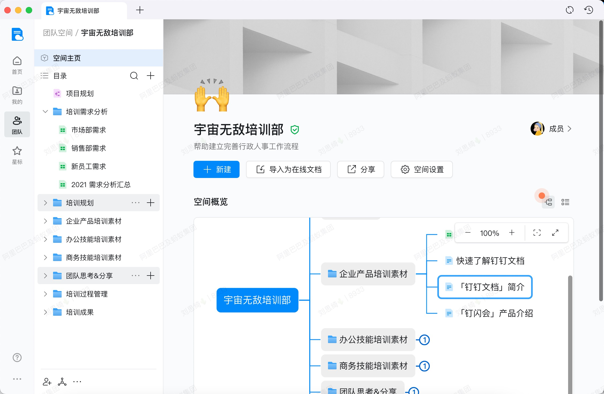Viewport: 604px width, 394px height.
Task: Zoom in the mind map with the plus control
Action: (512, 233)
